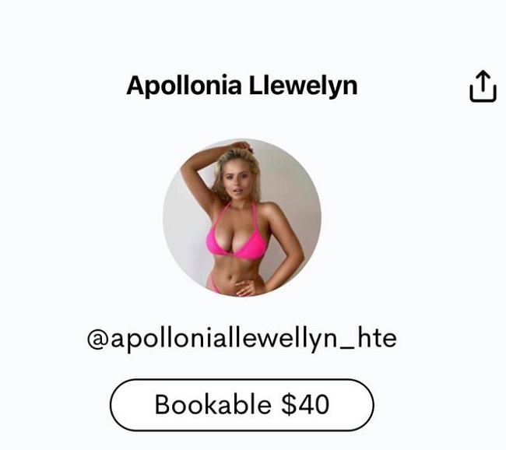Click the word Llewelyn in the heading

tap(304, 86)
